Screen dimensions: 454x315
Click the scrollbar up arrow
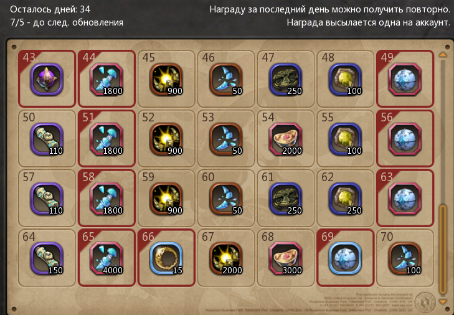[443, 54]
